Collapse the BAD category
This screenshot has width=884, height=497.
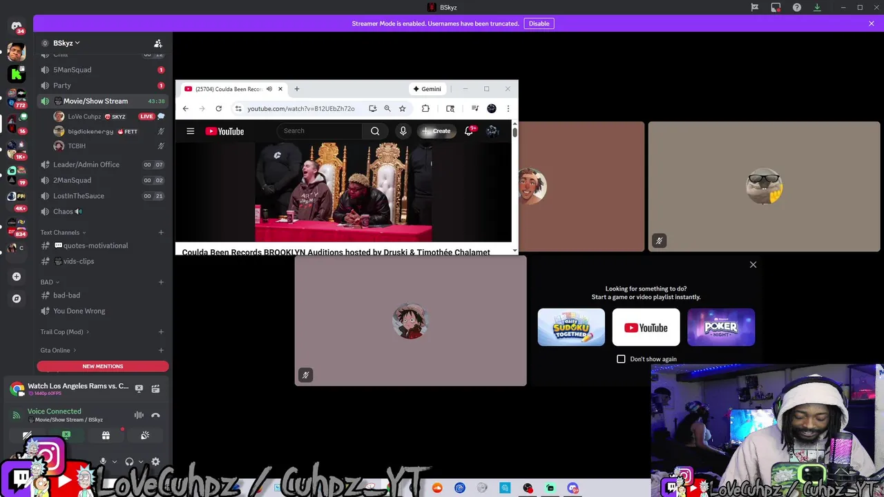(50, 282)
